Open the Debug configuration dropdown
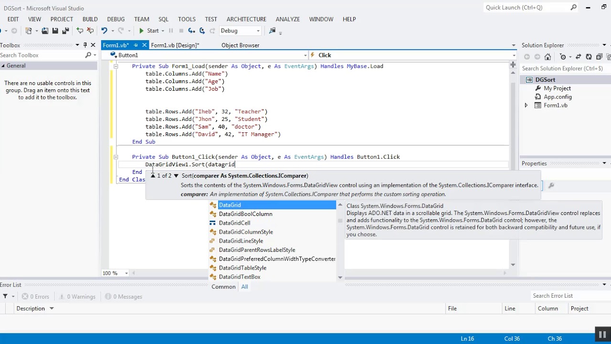611x344 pixels. click(258, 31)
